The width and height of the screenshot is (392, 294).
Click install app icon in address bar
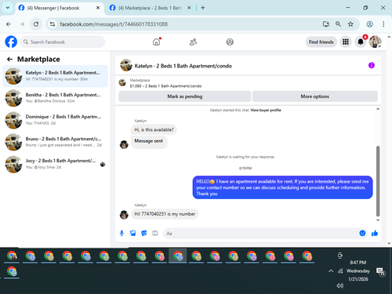(x=326, y=24)
